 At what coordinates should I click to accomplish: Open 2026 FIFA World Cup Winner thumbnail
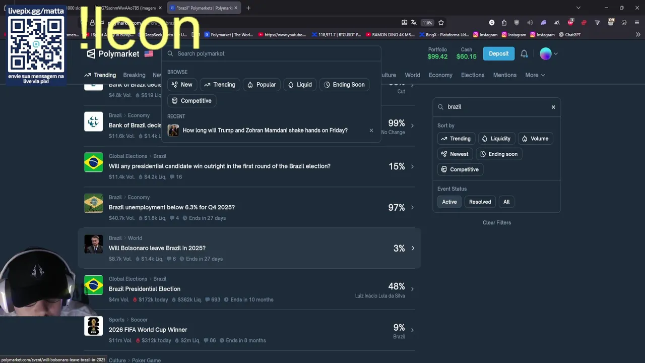coord(93,326)
